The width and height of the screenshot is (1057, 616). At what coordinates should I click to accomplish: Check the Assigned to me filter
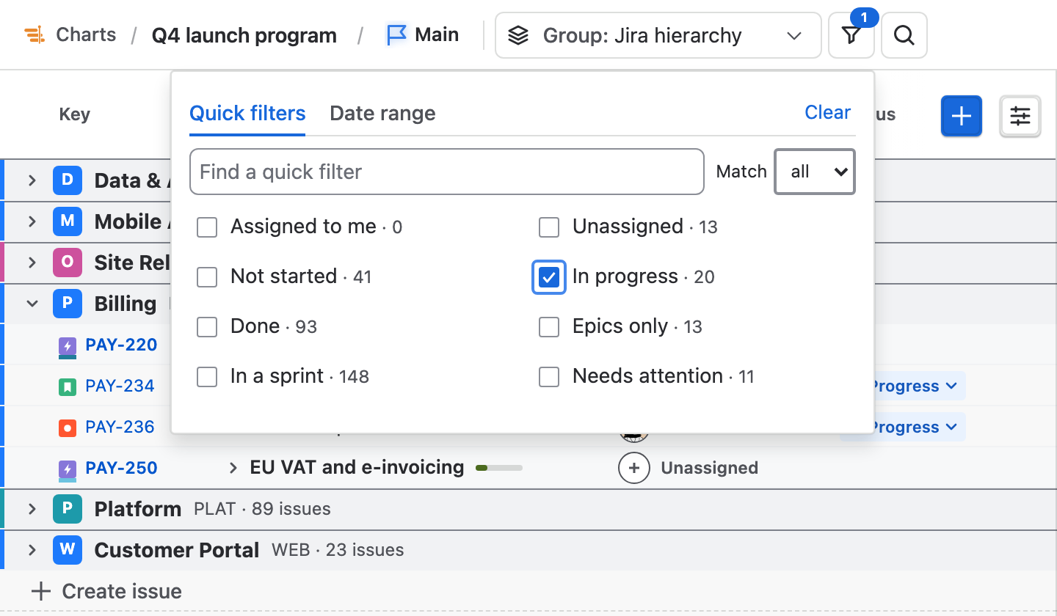click(x=207, y=227)
